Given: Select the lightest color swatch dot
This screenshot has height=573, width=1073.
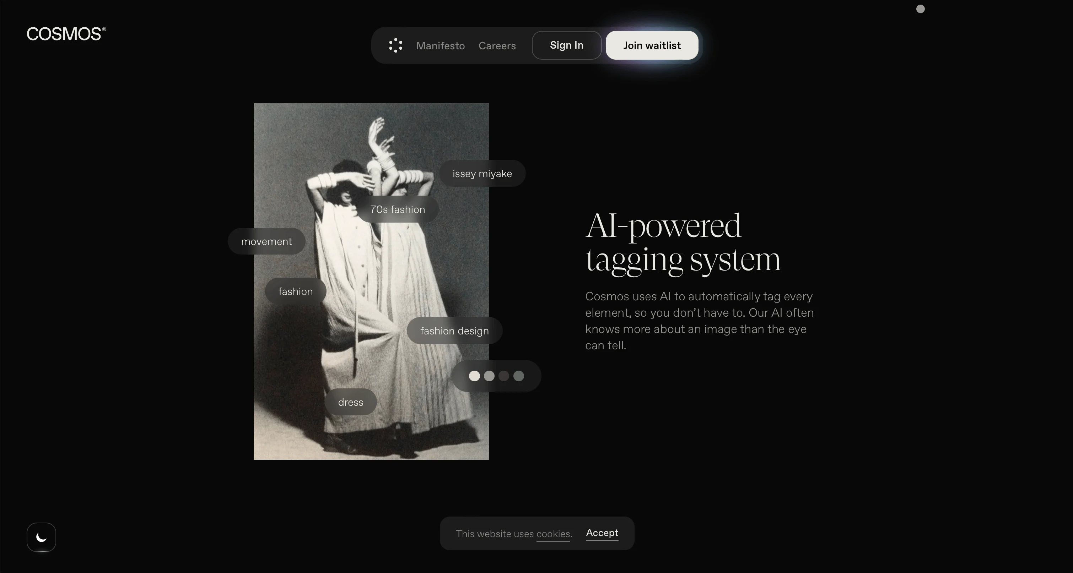Looking at the screenshot, I should pyautogui.click(x=474, y=376).
